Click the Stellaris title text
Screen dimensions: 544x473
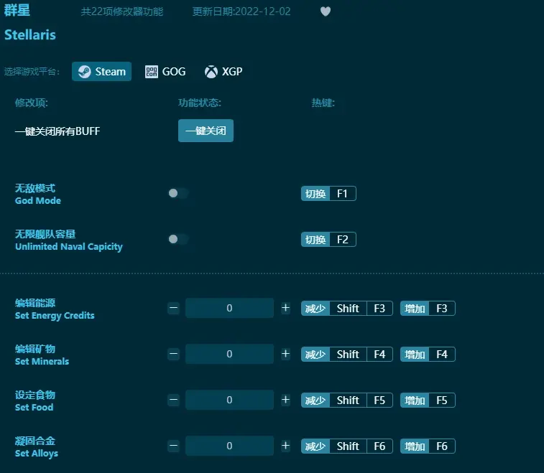pos(30,34)
